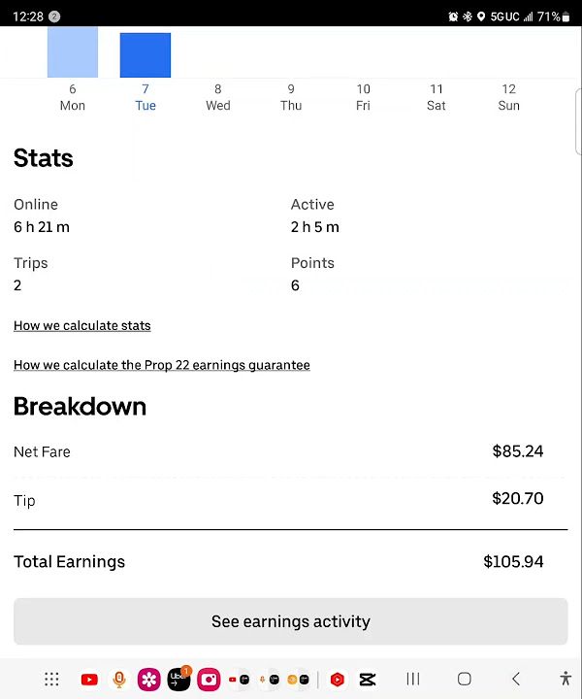
Task: Tap the recent apps navigation button
Action: tap(413, 680)
